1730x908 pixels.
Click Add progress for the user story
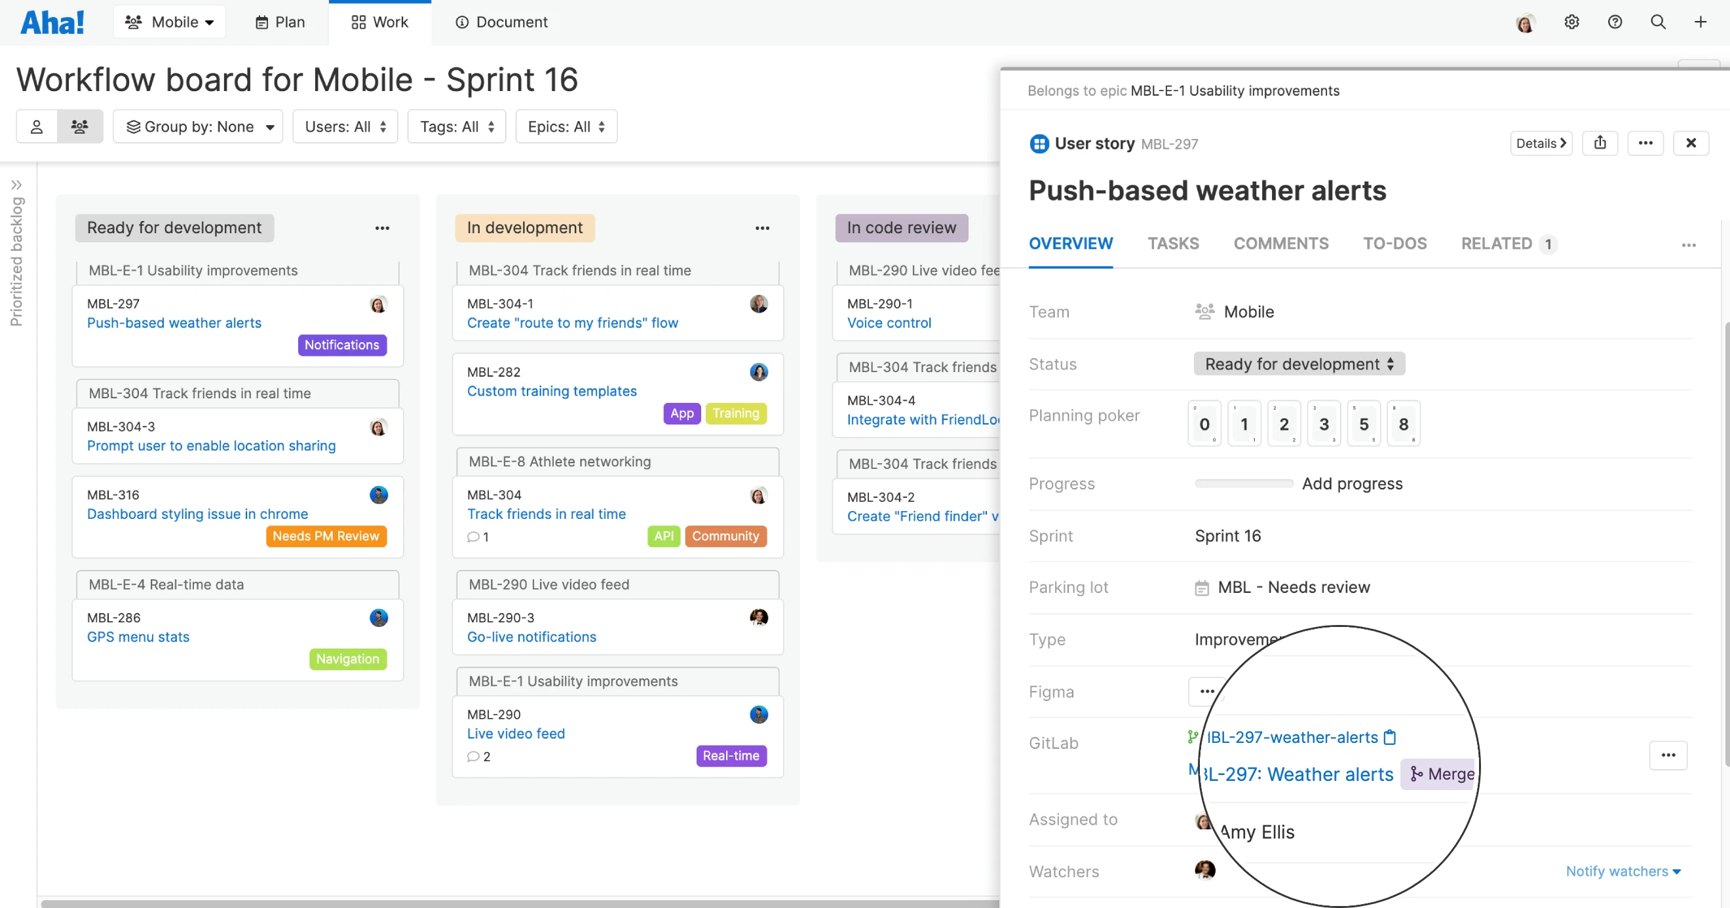(x=1353, y=483)
